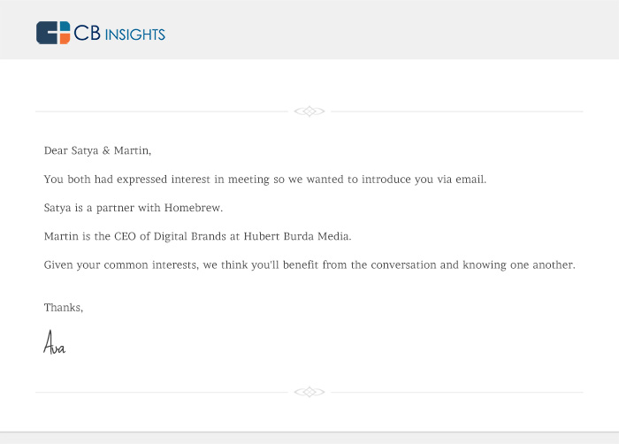This screenshot has height=444, width=619.
Task: Click the gray header banner area
Action: click(x=309, y=29)
